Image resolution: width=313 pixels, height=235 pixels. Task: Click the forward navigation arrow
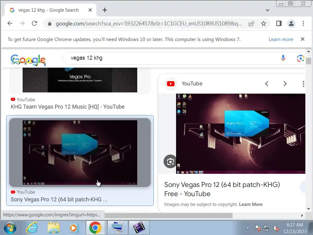(x=22, y=23)
